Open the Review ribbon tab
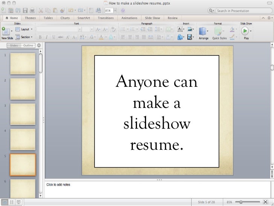Image resolution: width=274 pixels, height=206 pixels. (x=172, y=18)
